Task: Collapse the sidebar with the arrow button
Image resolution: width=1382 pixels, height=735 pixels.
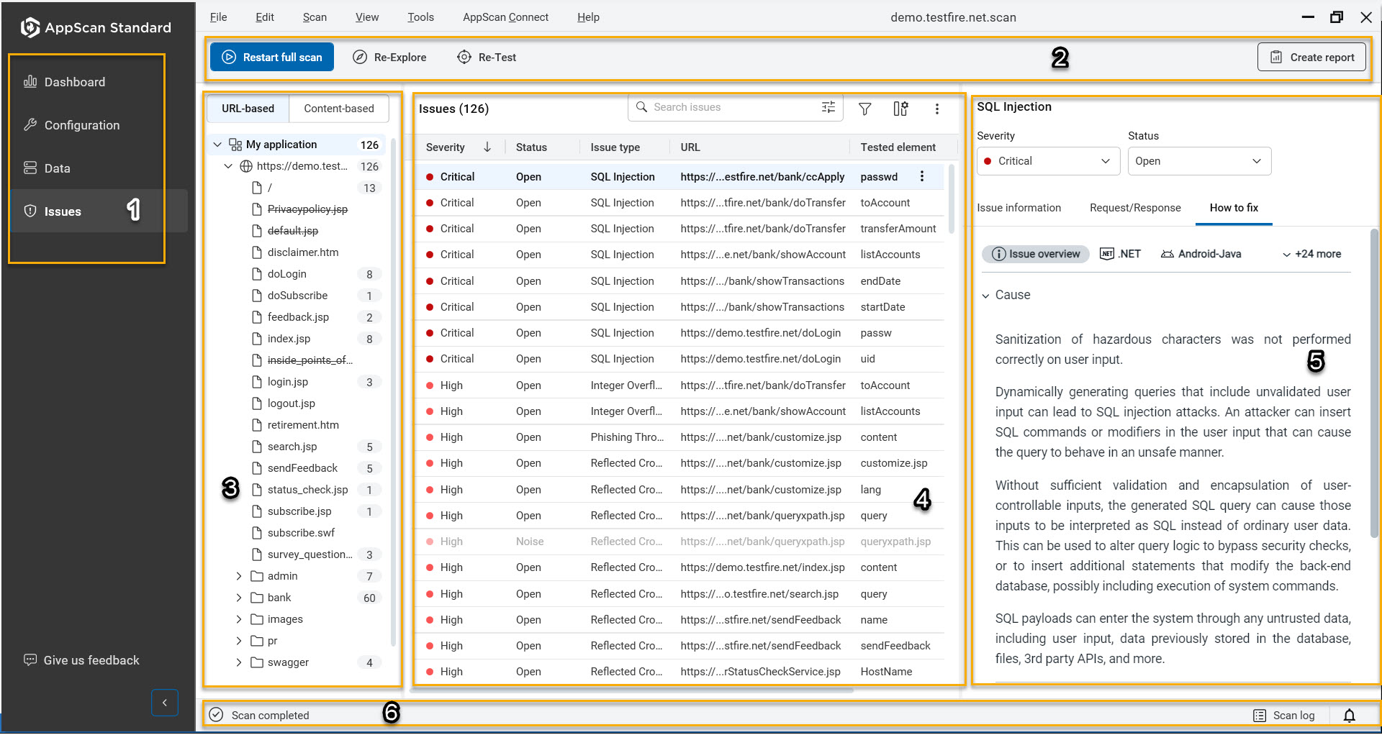Action: coord(164,703)
